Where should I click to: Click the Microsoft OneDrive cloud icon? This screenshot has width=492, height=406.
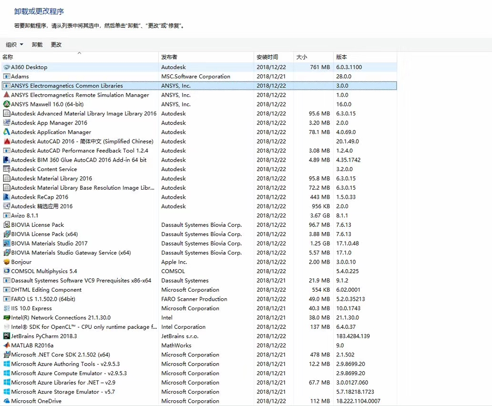point(7,401)
